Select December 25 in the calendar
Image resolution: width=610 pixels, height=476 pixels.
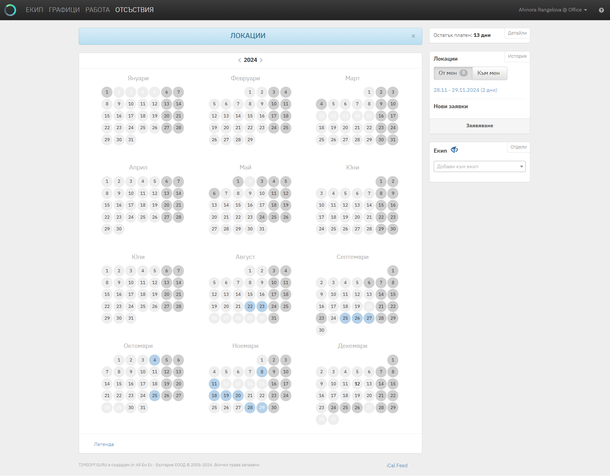[345, 407]
